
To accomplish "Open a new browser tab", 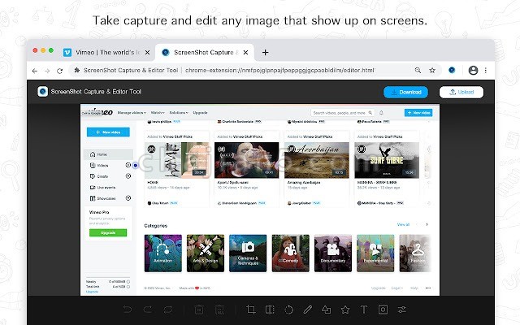I will [x=266, y=52].
